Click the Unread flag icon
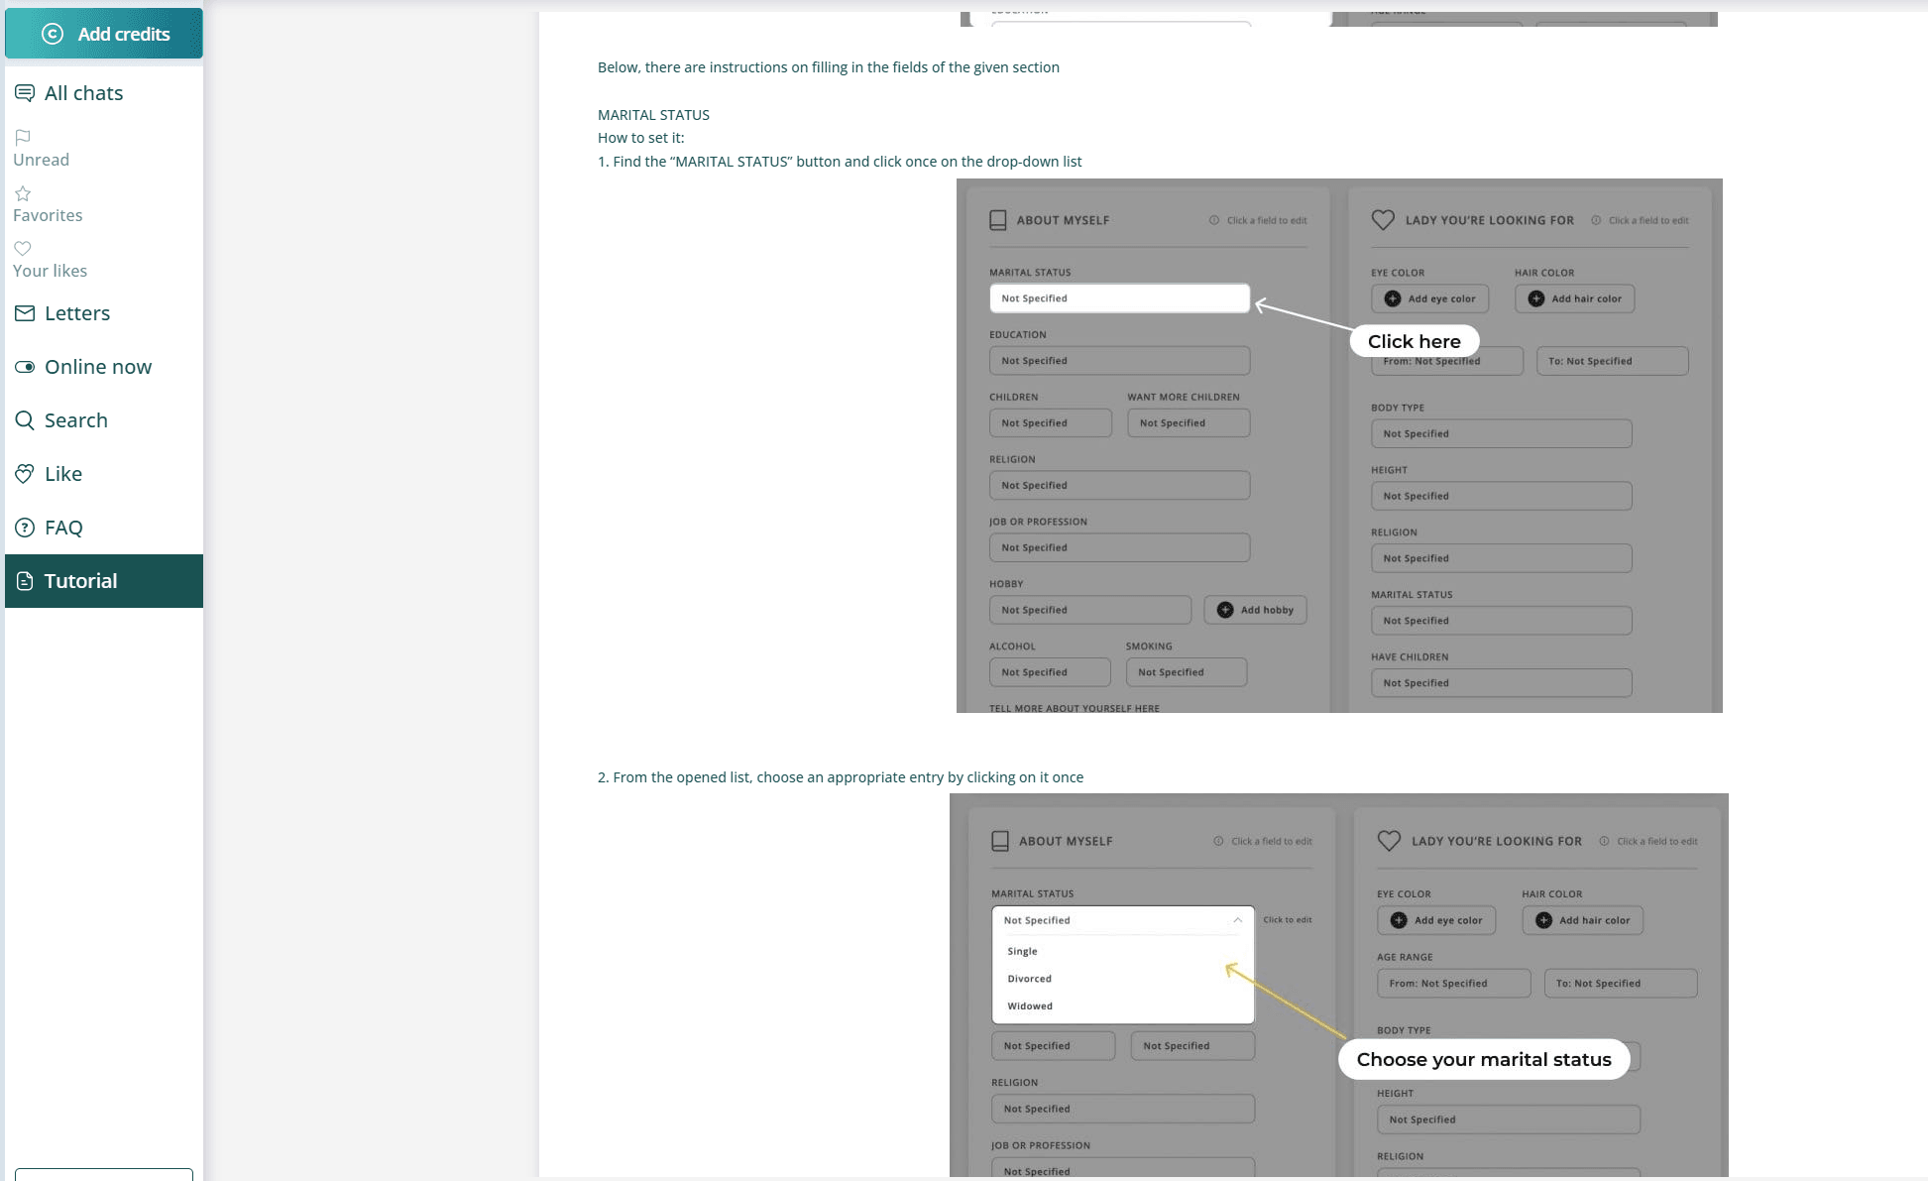Screen dimensions: 1928x1181 [x=23, y=137]
